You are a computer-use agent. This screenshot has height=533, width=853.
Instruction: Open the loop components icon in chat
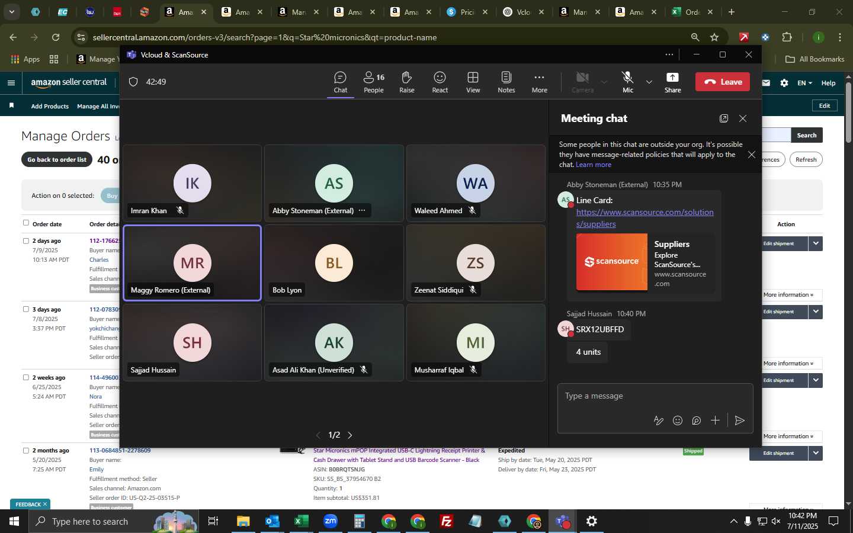tap(697, 420)
